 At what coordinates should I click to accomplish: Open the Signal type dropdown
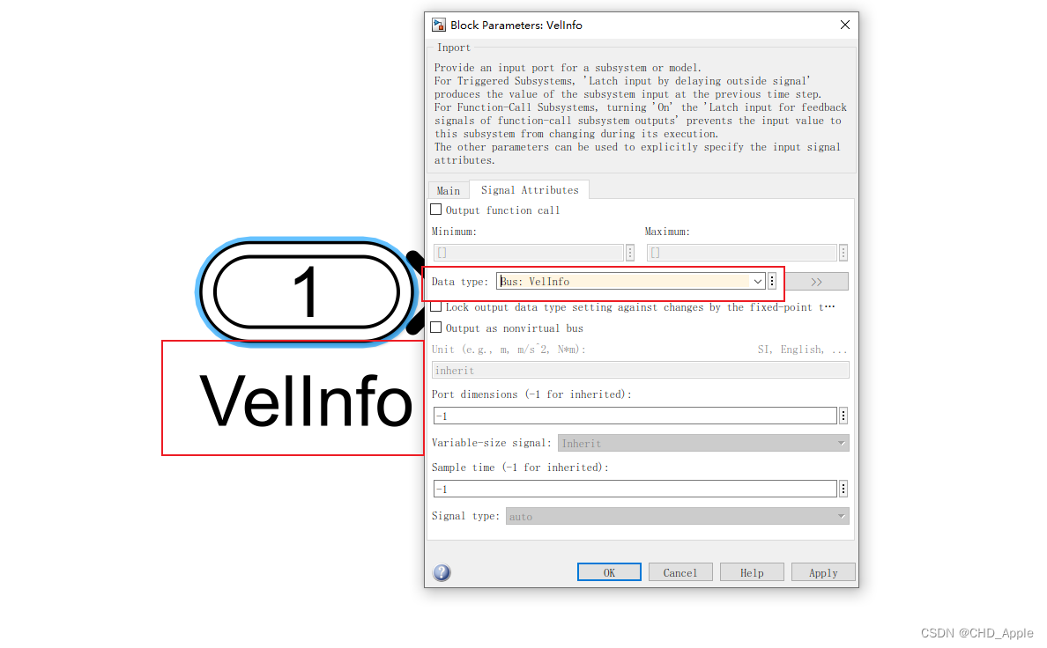(x=677, y=516)
